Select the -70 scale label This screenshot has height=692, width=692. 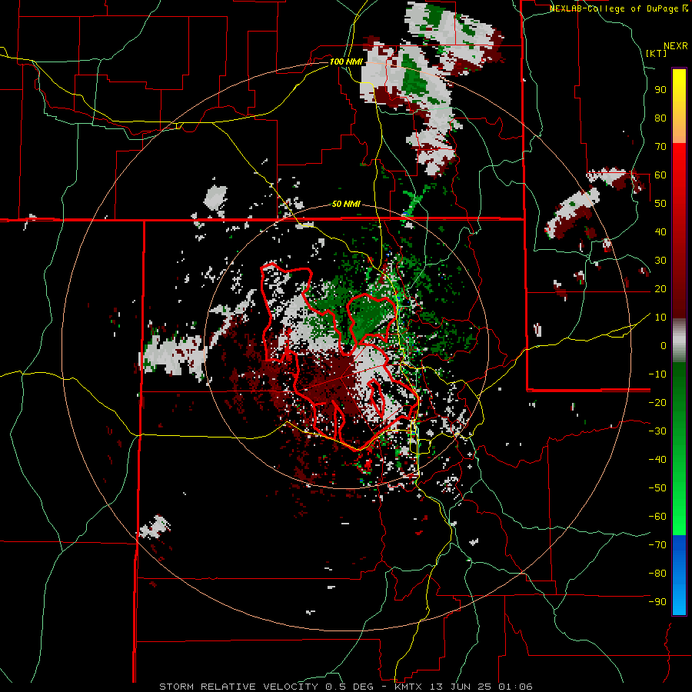point(657,544)
